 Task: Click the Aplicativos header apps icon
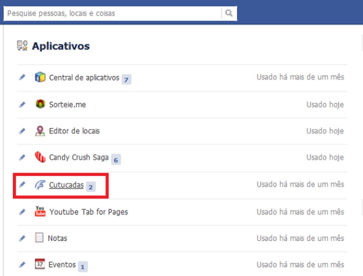point(22,46)
